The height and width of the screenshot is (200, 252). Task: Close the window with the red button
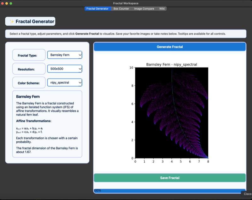3,3
